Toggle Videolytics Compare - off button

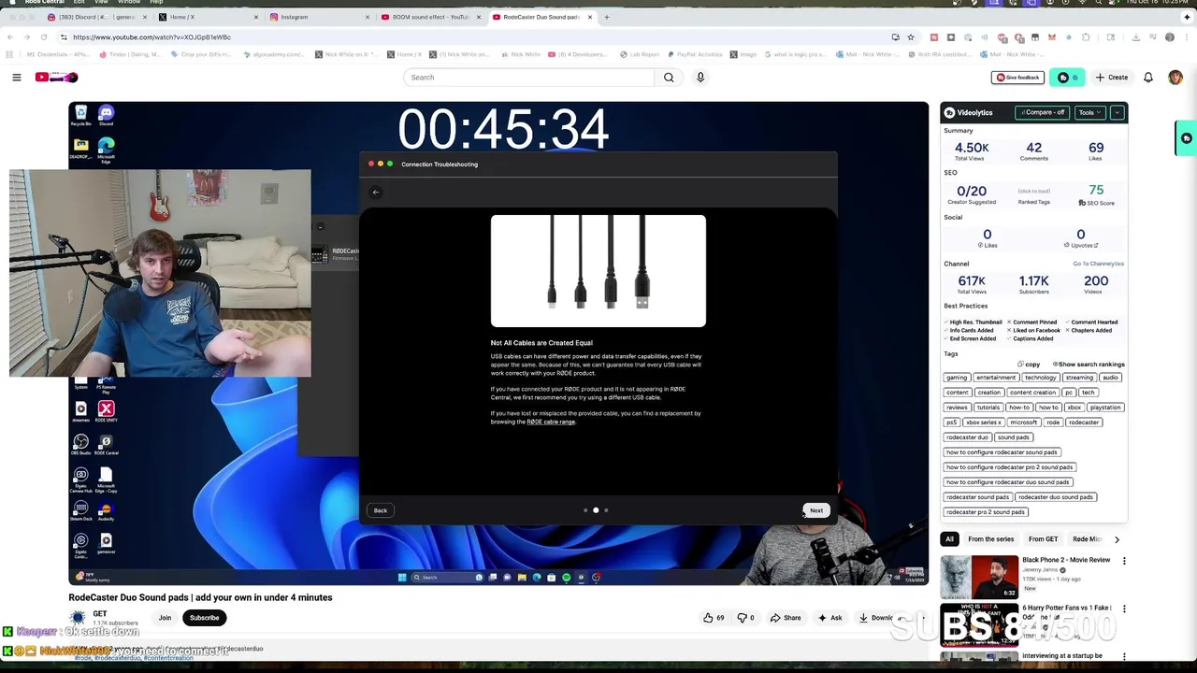tap(1043, 112)
